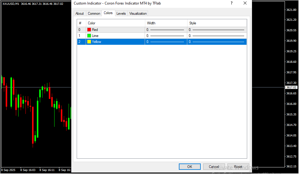Click the question mark help button
This screenshot has height=174, width=299.
point(231,3)
